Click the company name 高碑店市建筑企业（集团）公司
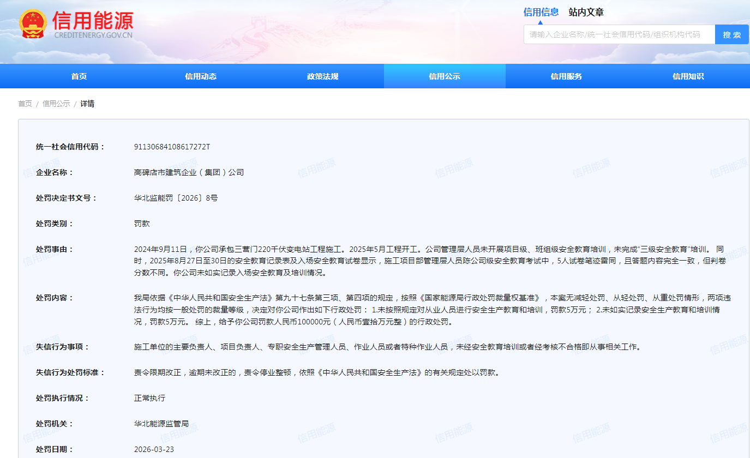This screenshot has height=458, width=750. [189, 172]
